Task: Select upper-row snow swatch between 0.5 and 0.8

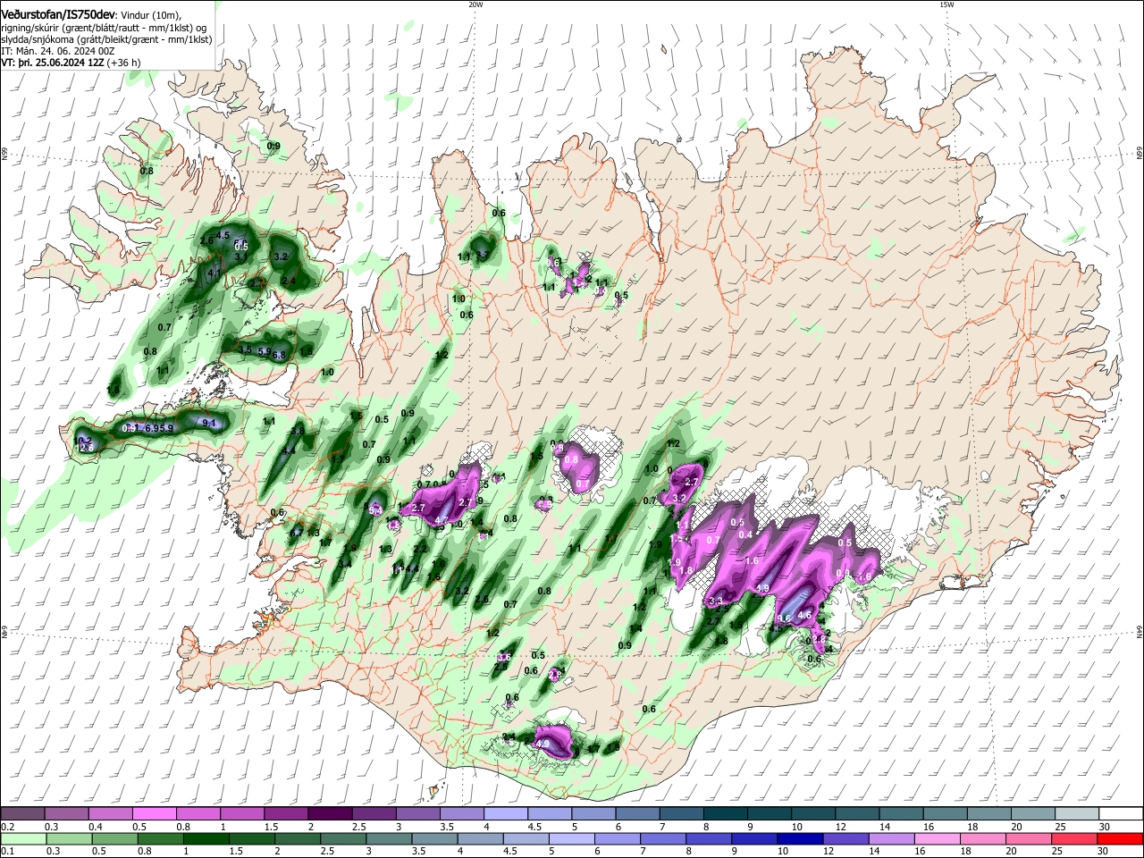Action: [154, 814]
